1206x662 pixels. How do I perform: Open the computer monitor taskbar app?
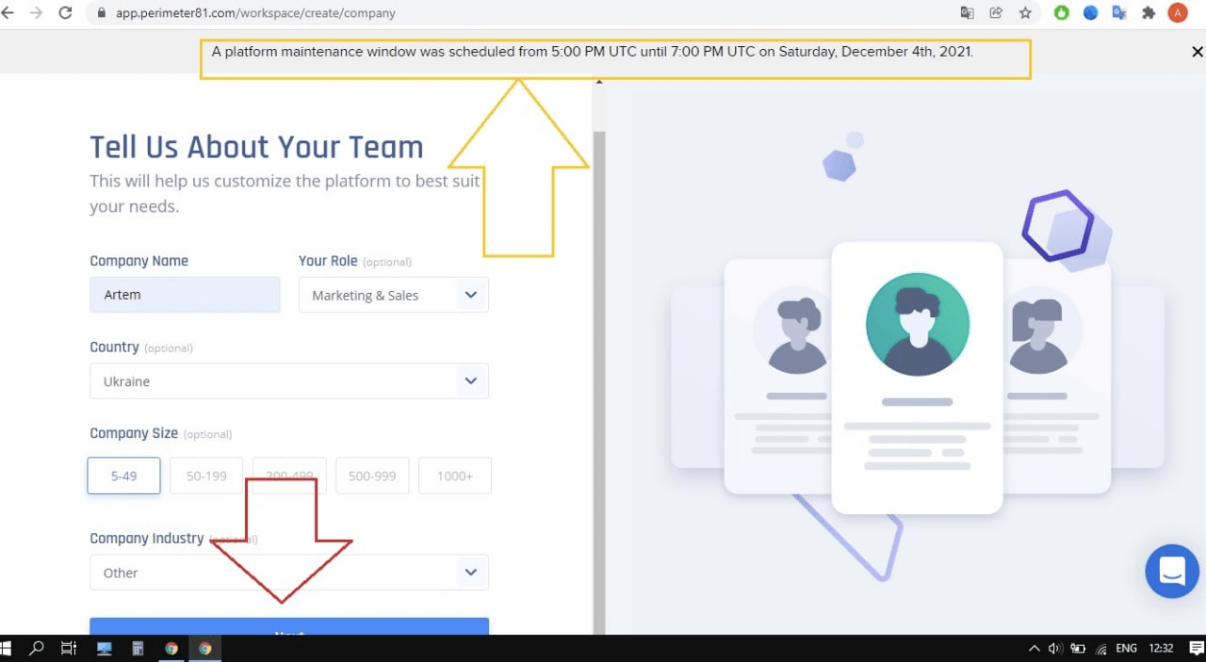[x=105, y=648]
